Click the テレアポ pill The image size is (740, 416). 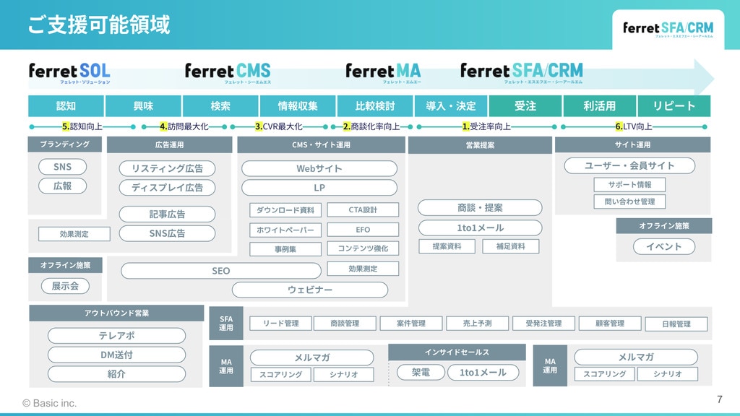pyautogui.click(x=116, y=336)
